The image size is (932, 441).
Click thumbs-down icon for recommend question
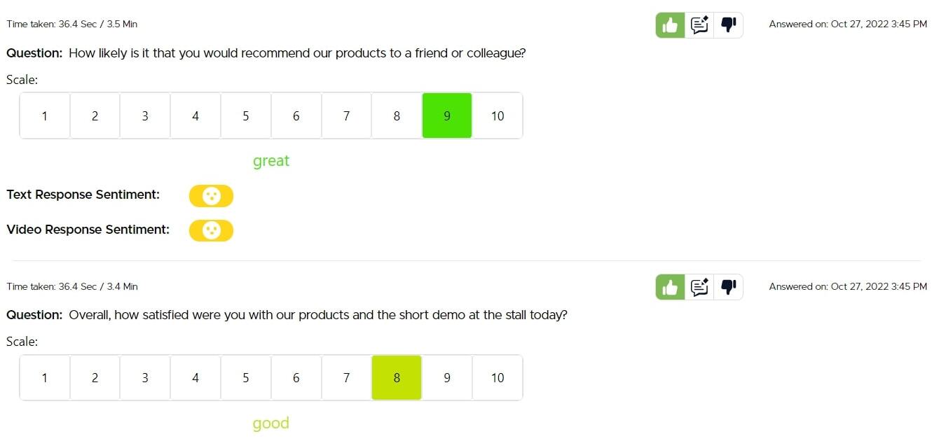pyautogui.click(x=728, y=26)
